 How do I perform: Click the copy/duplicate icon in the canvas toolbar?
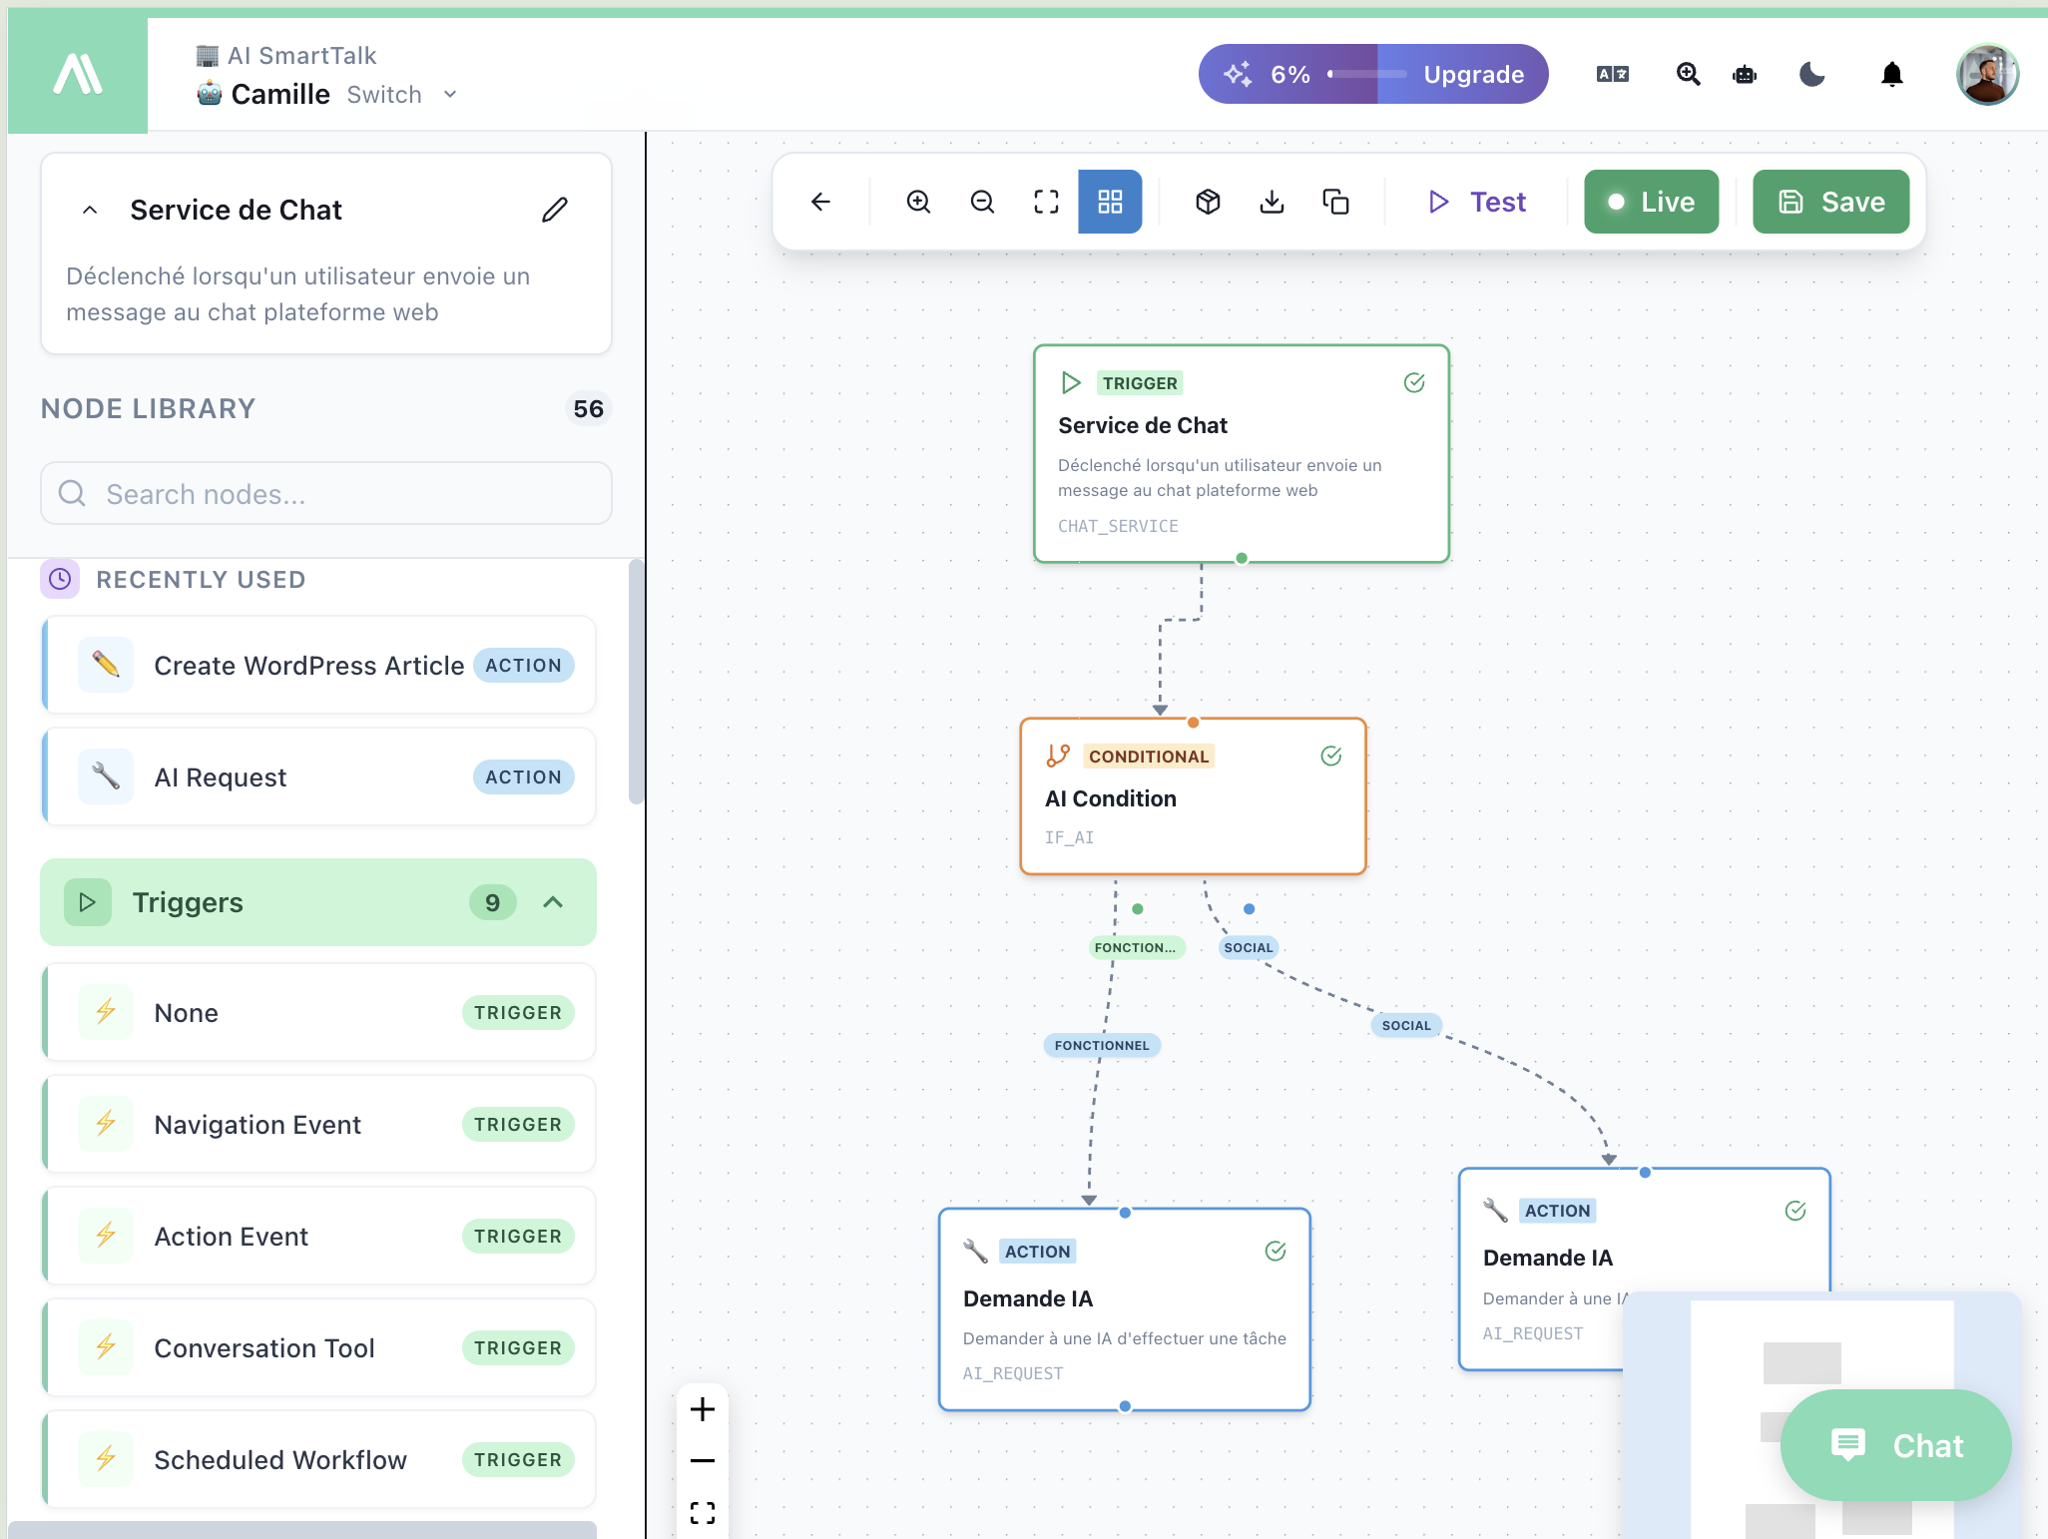click(x=1336, y=202)
